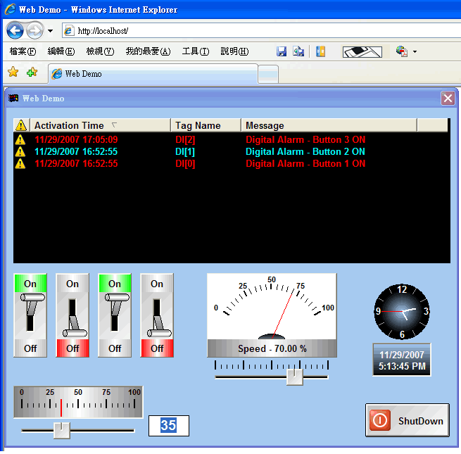461x454 pixels.
Task: Open the 工具(T) tools menu
Action: (195, 51)
